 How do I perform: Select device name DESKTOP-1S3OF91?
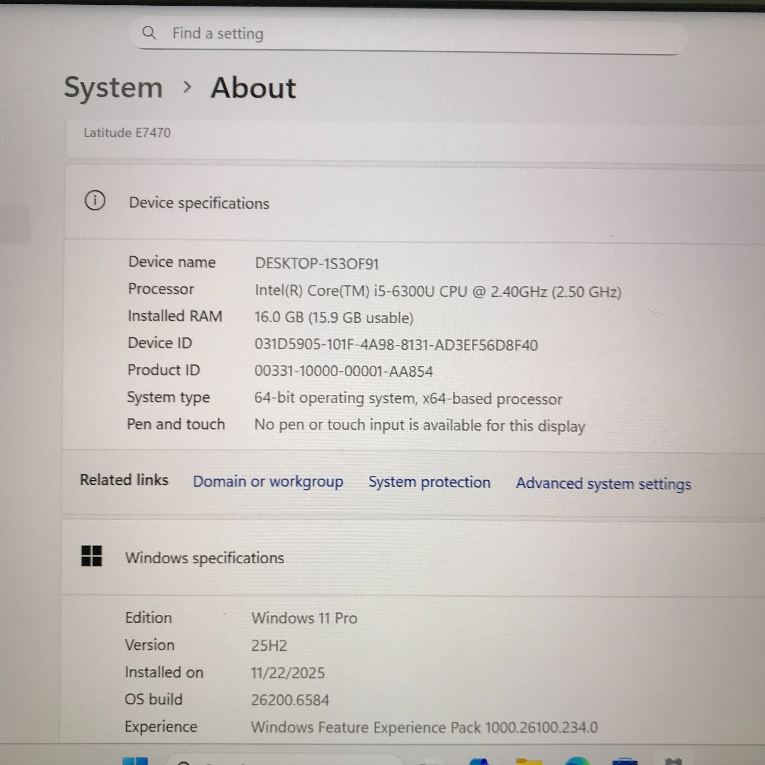pyautogui.click(x=317, y=263)
